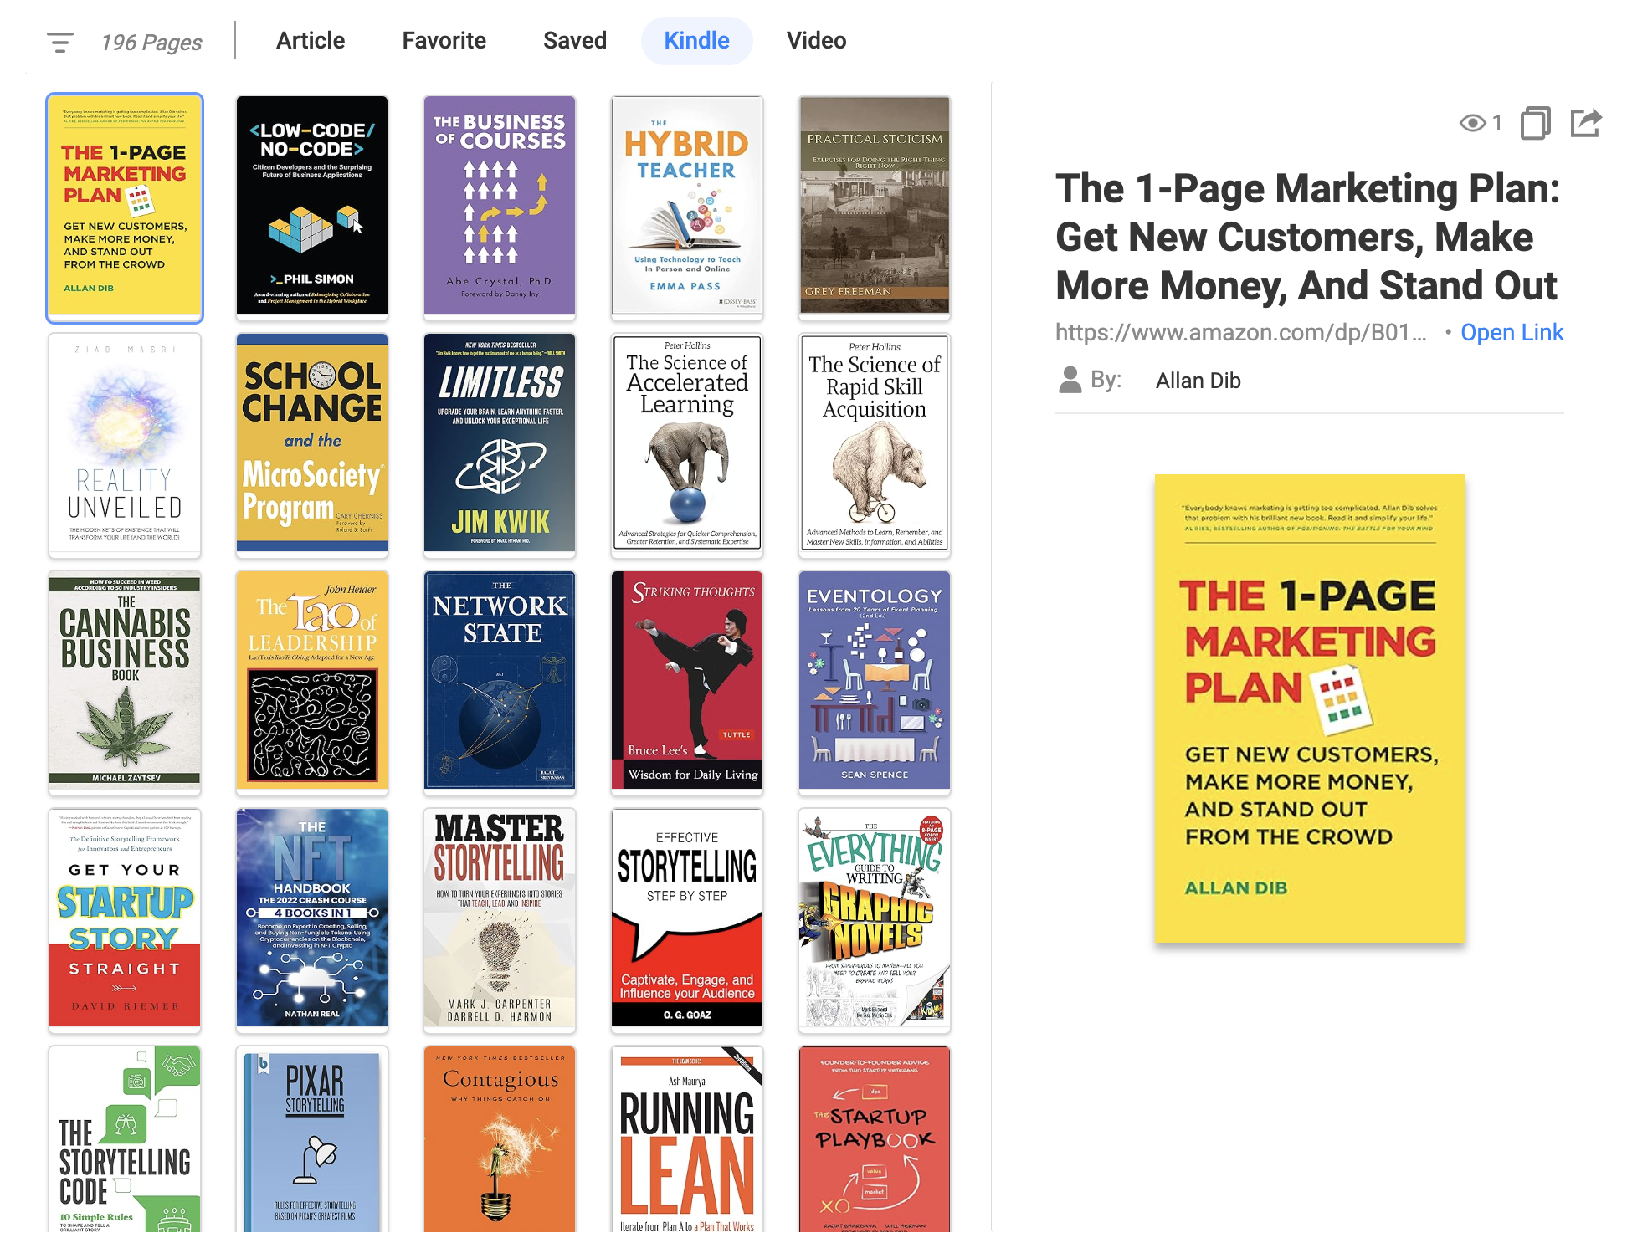Switch to the Article tab

(310, 41)
